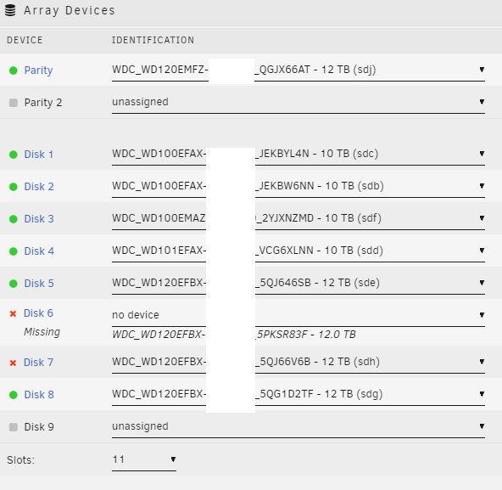This screenshot has height=490, width=502.
Task: Open Disk 9 unassigned dropdown
Action: click(298, 427)
